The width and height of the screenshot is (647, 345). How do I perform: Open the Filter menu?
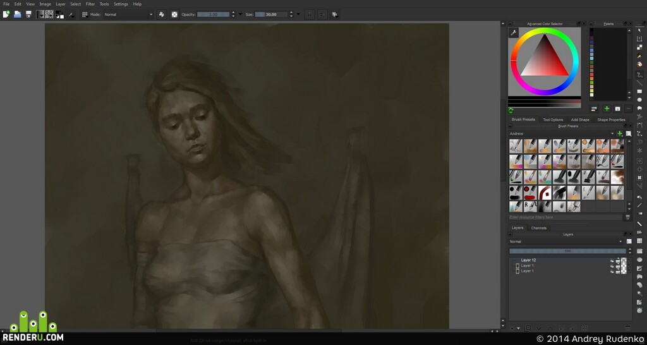pyautogui.click(x=90, y=4)
